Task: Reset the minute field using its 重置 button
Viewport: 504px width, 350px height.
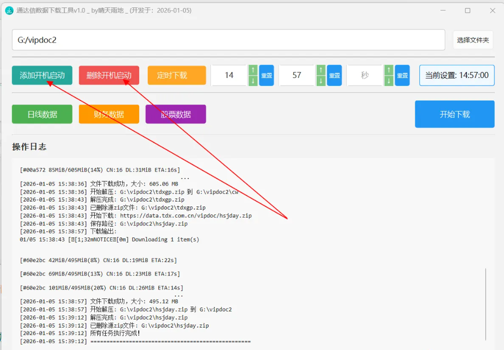Action: pos(334,75)
